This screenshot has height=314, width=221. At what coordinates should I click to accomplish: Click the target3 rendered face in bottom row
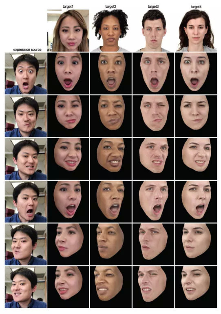(153, 287)
